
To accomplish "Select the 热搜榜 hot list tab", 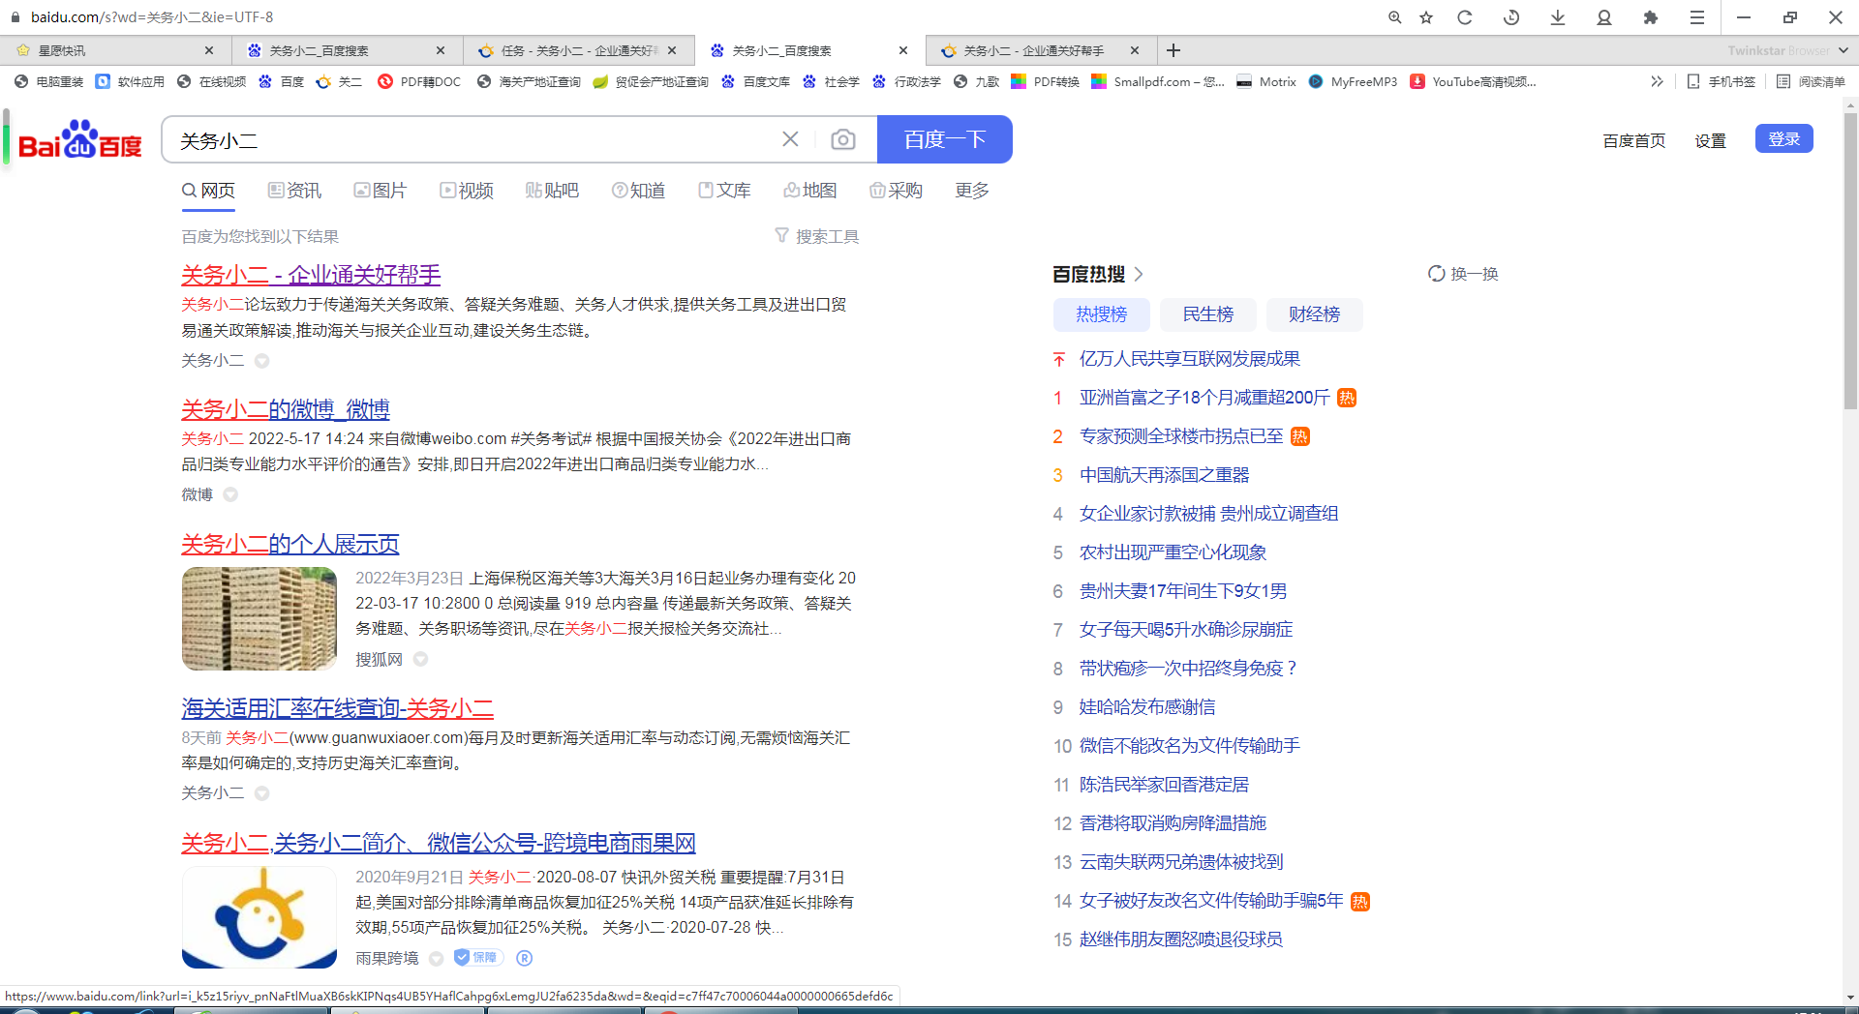I will click(x=1102, y=314).
